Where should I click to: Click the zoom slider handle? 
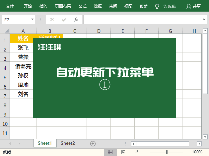(x=167, y=152)
